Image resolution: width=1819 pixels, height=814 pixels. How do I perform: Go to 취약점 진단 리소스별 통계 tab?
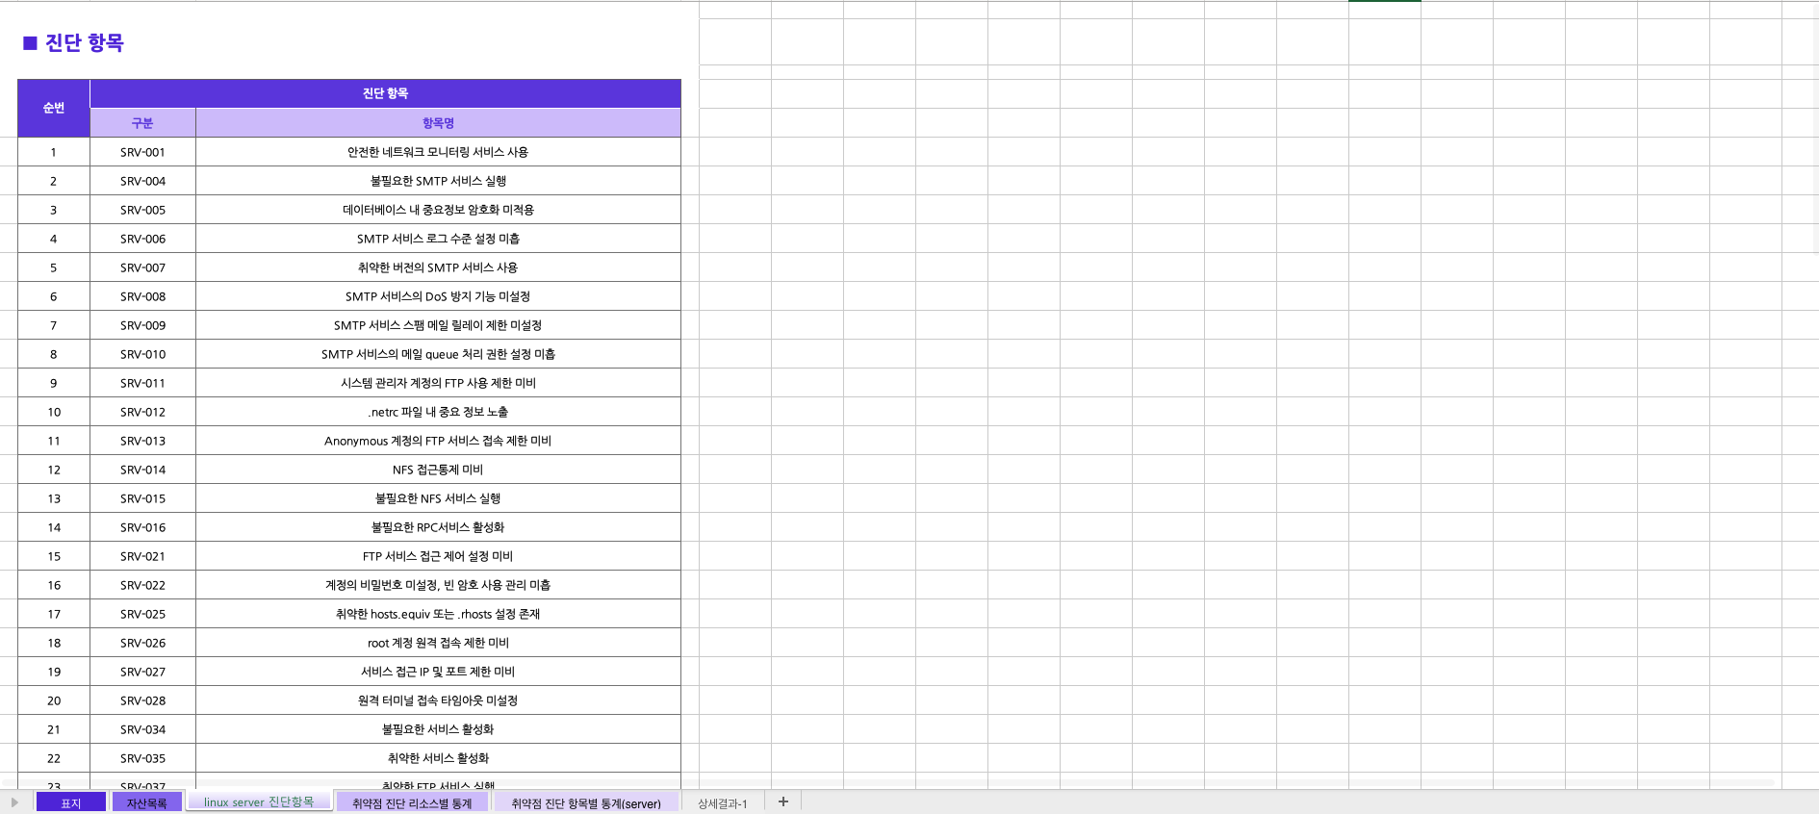pos(412,802)
